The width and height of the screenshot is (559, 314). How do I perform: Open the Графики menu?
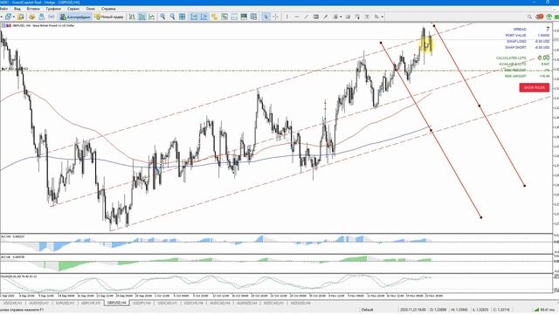pos(53,9)
